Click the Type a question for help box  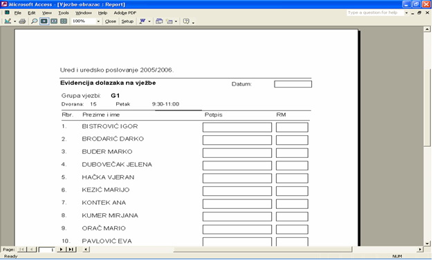375,12
